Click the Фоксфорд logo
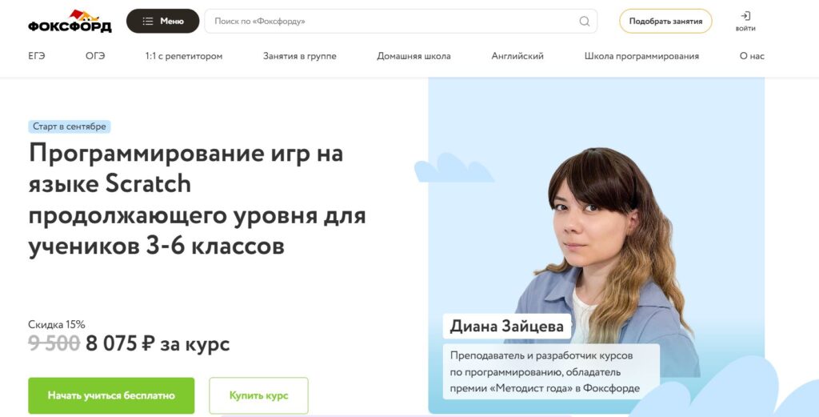This screenshot has height=417, width=819. [70, 22]
